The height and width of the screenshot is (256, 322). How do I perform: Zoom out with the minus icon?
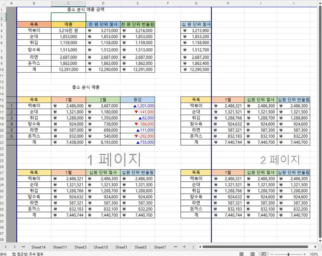[x=272, y=254]
